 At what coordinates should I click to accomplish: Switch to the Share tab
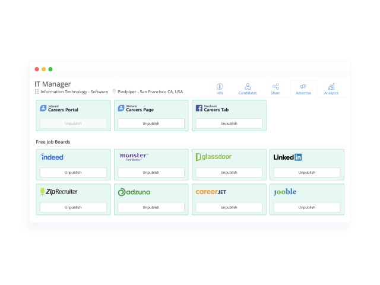click(x=275, y=89)
